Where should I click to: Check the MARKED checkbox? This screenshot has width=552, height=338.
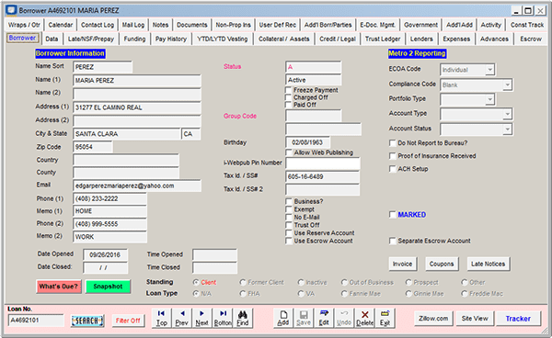tap(392, 214)
